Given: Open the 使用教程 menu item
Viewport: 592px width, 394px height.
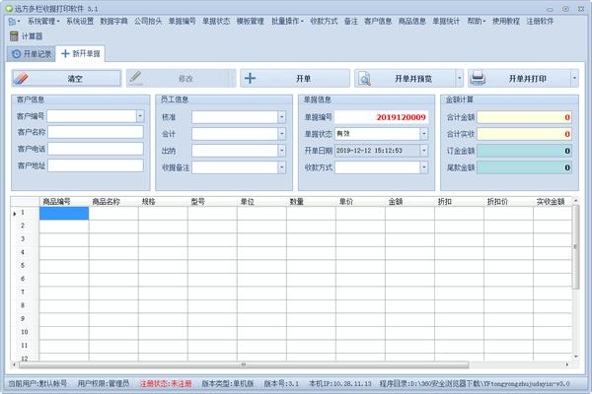Looking at the screenshot, I should click(x=506, y=21).
